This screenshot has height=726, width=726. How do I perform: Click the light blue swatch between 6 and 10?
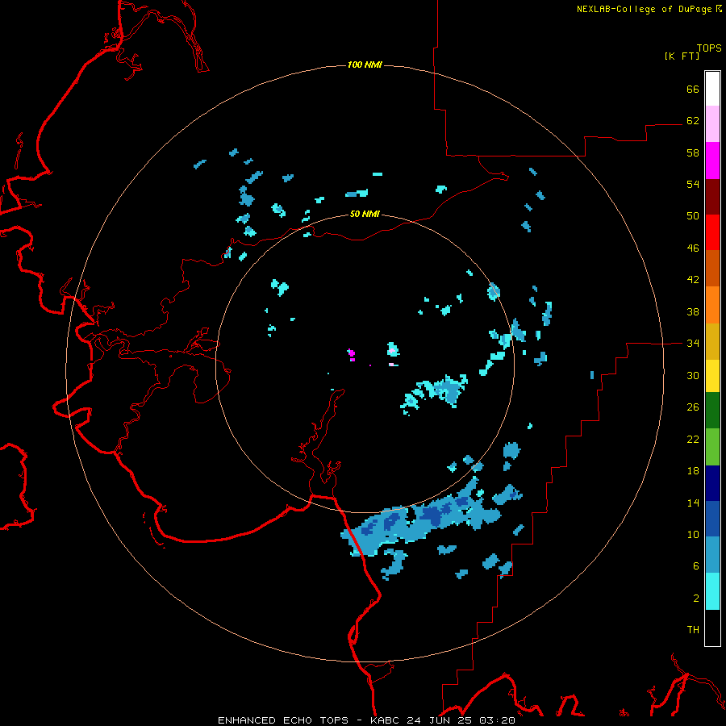(712, 555)
